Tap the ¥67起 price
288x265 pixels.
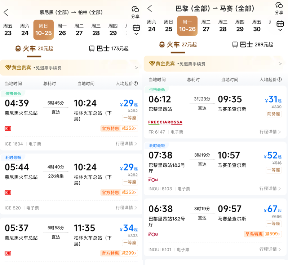273,209
